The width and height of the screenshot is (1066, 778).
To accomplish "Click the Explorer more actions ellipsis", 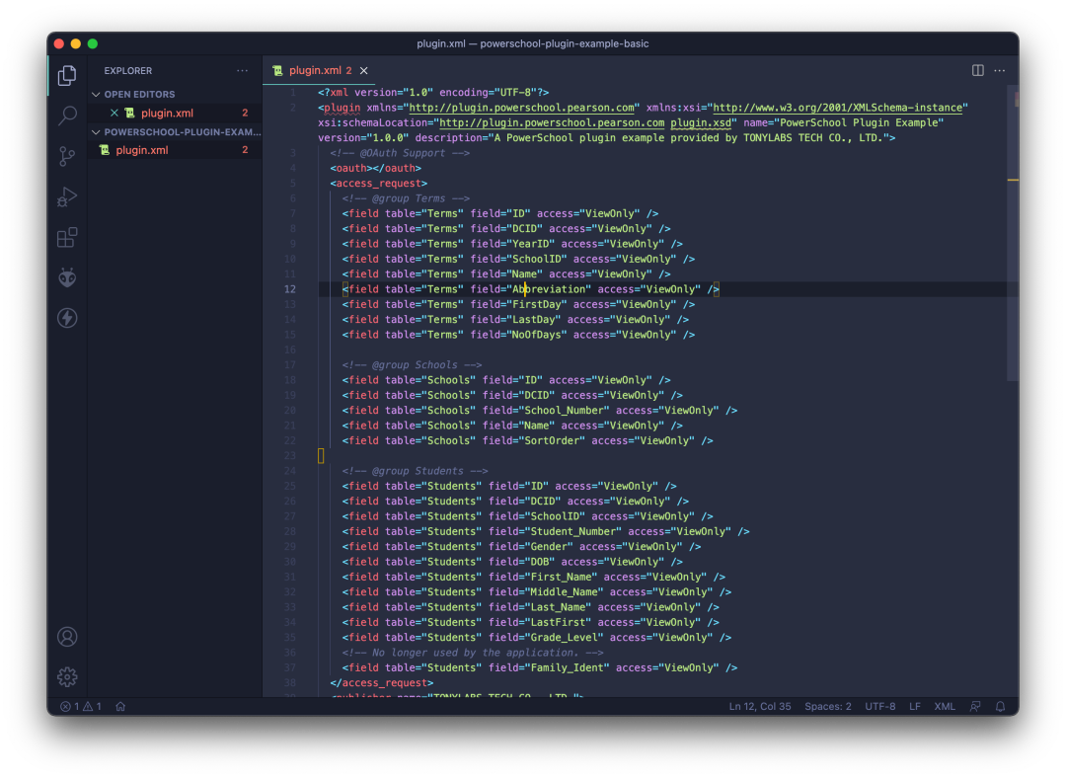I will [242, 71].
